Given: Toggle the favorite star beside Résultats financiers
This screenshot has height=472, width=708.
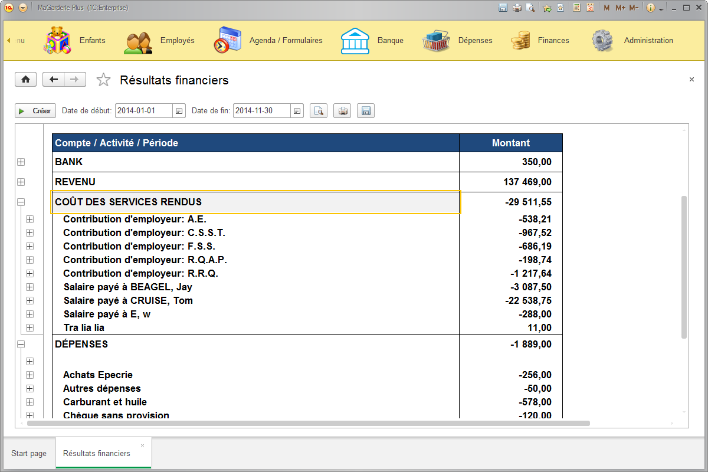Looking at the screenshot, I should [103, 79].
